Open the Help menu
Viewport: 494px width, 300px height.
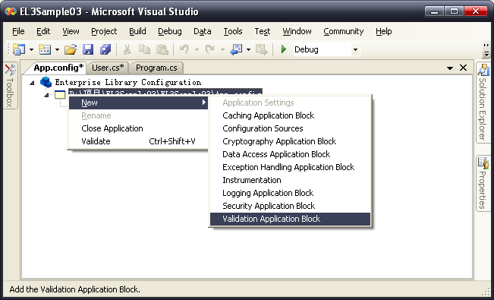pyautogui.click(x=384, y=31)
